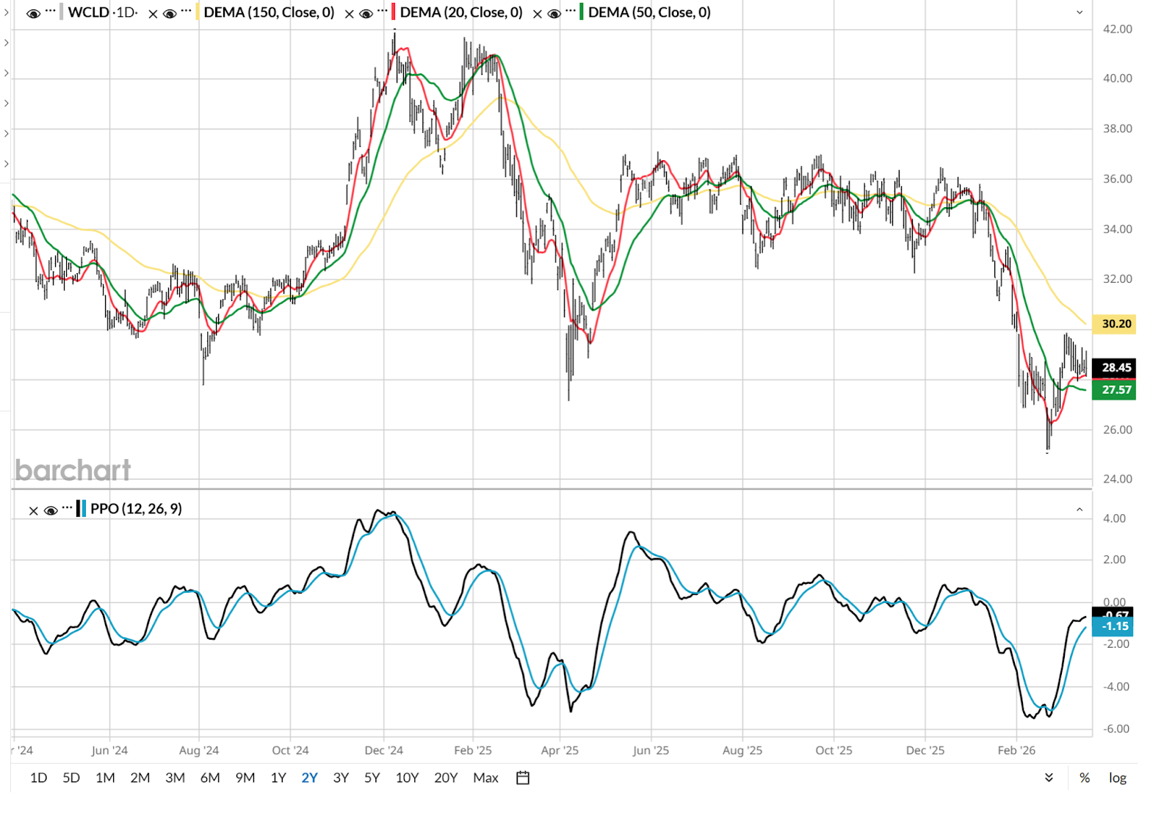Image resolution: width=1175 pixels, height=813 pixels.
Task: Select the 5D time range
Action: [x=71, y=778]
